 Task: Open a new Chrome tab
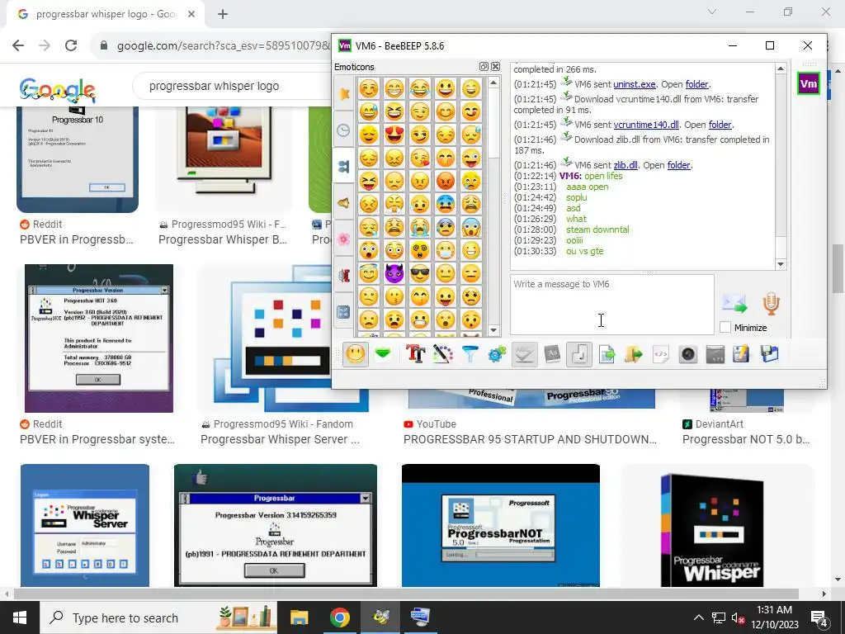coord(223,14)
